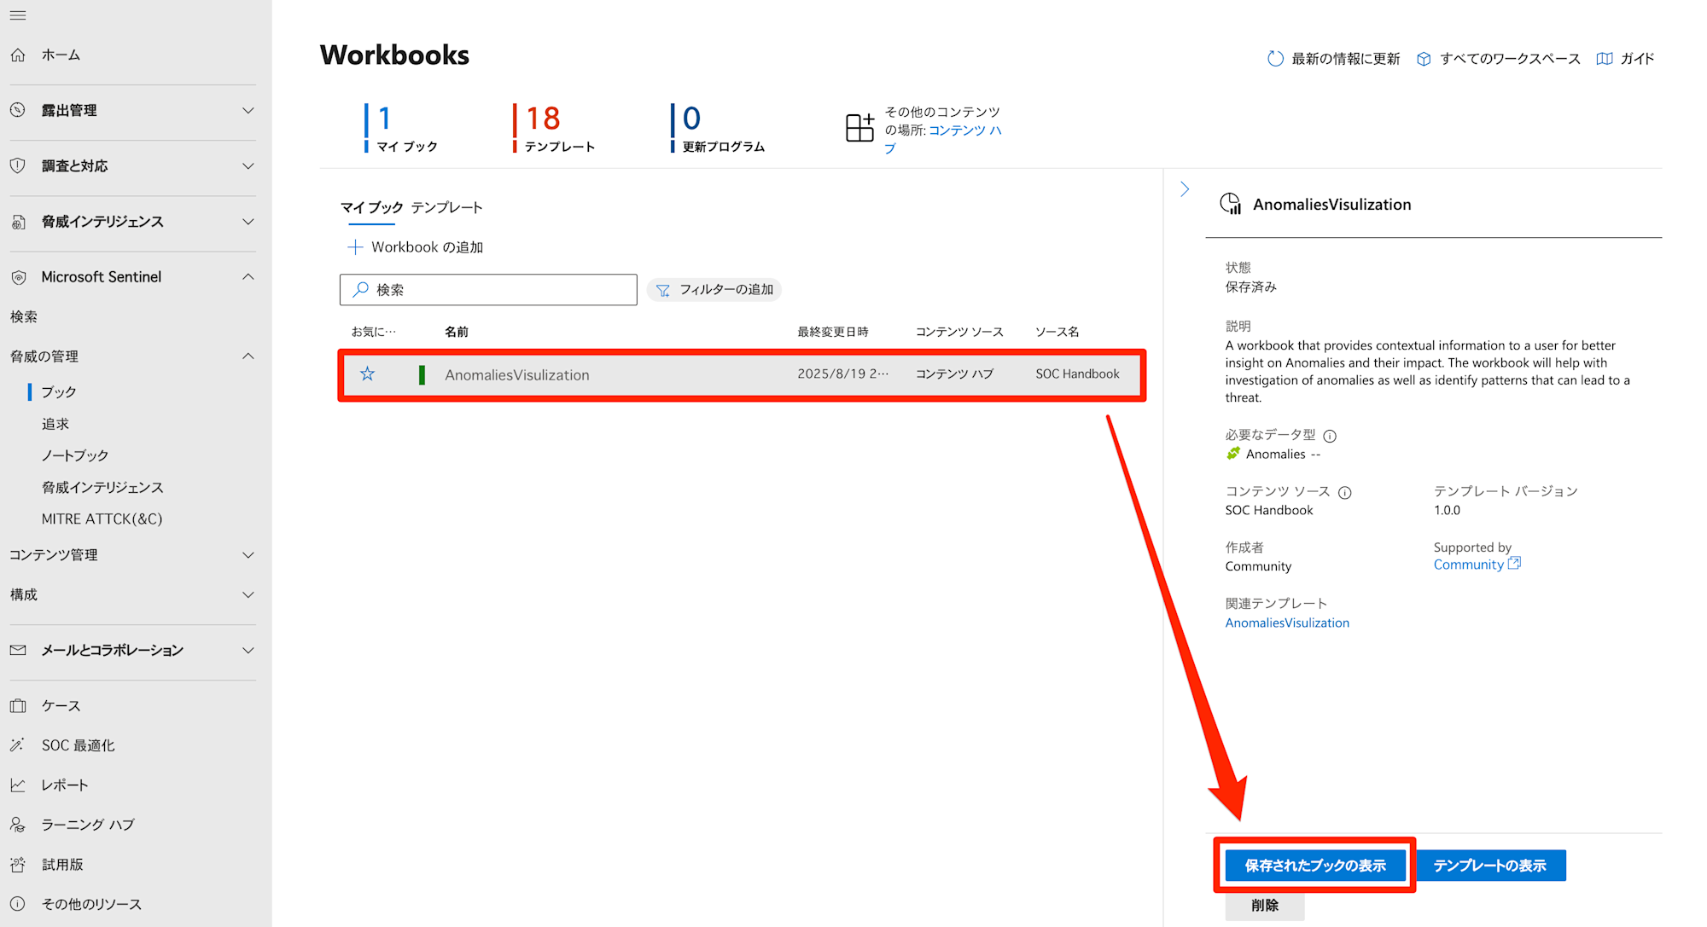This screenshot has height=927, width=1707.
Task: Click the 保存されたブックの表示 button
Action: 1315,866
